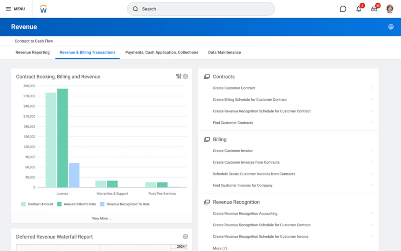This screenshot has height=251, width=401.
Task: Open chart filter sliders icon
Action: click(x=179, y=76)
